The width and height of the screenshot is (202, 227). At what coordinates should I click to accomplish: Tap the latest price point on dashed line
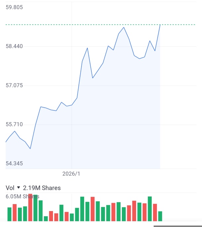[x=160, y=25]
